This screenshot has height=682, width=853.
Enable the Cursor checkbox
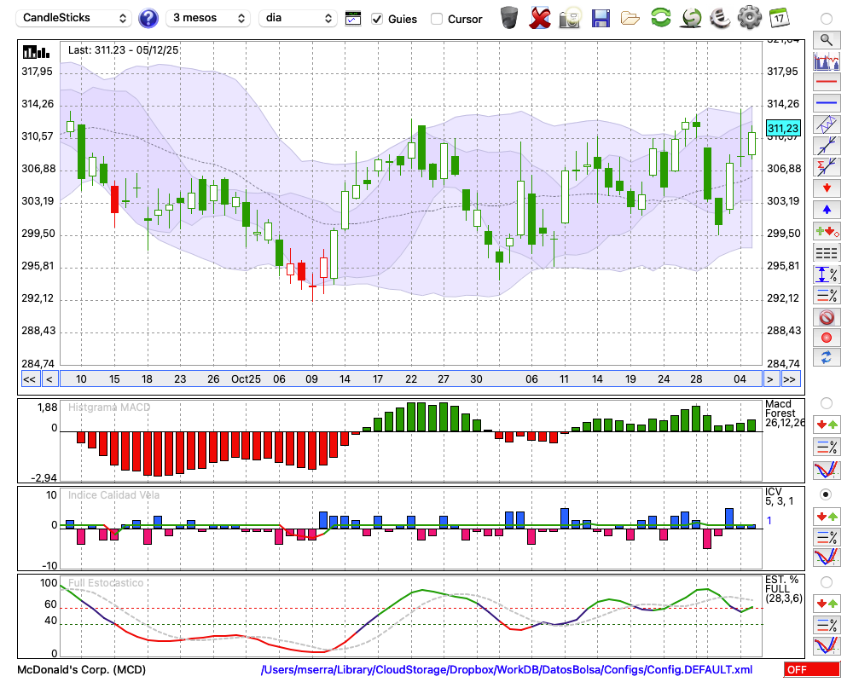point(437,19)
